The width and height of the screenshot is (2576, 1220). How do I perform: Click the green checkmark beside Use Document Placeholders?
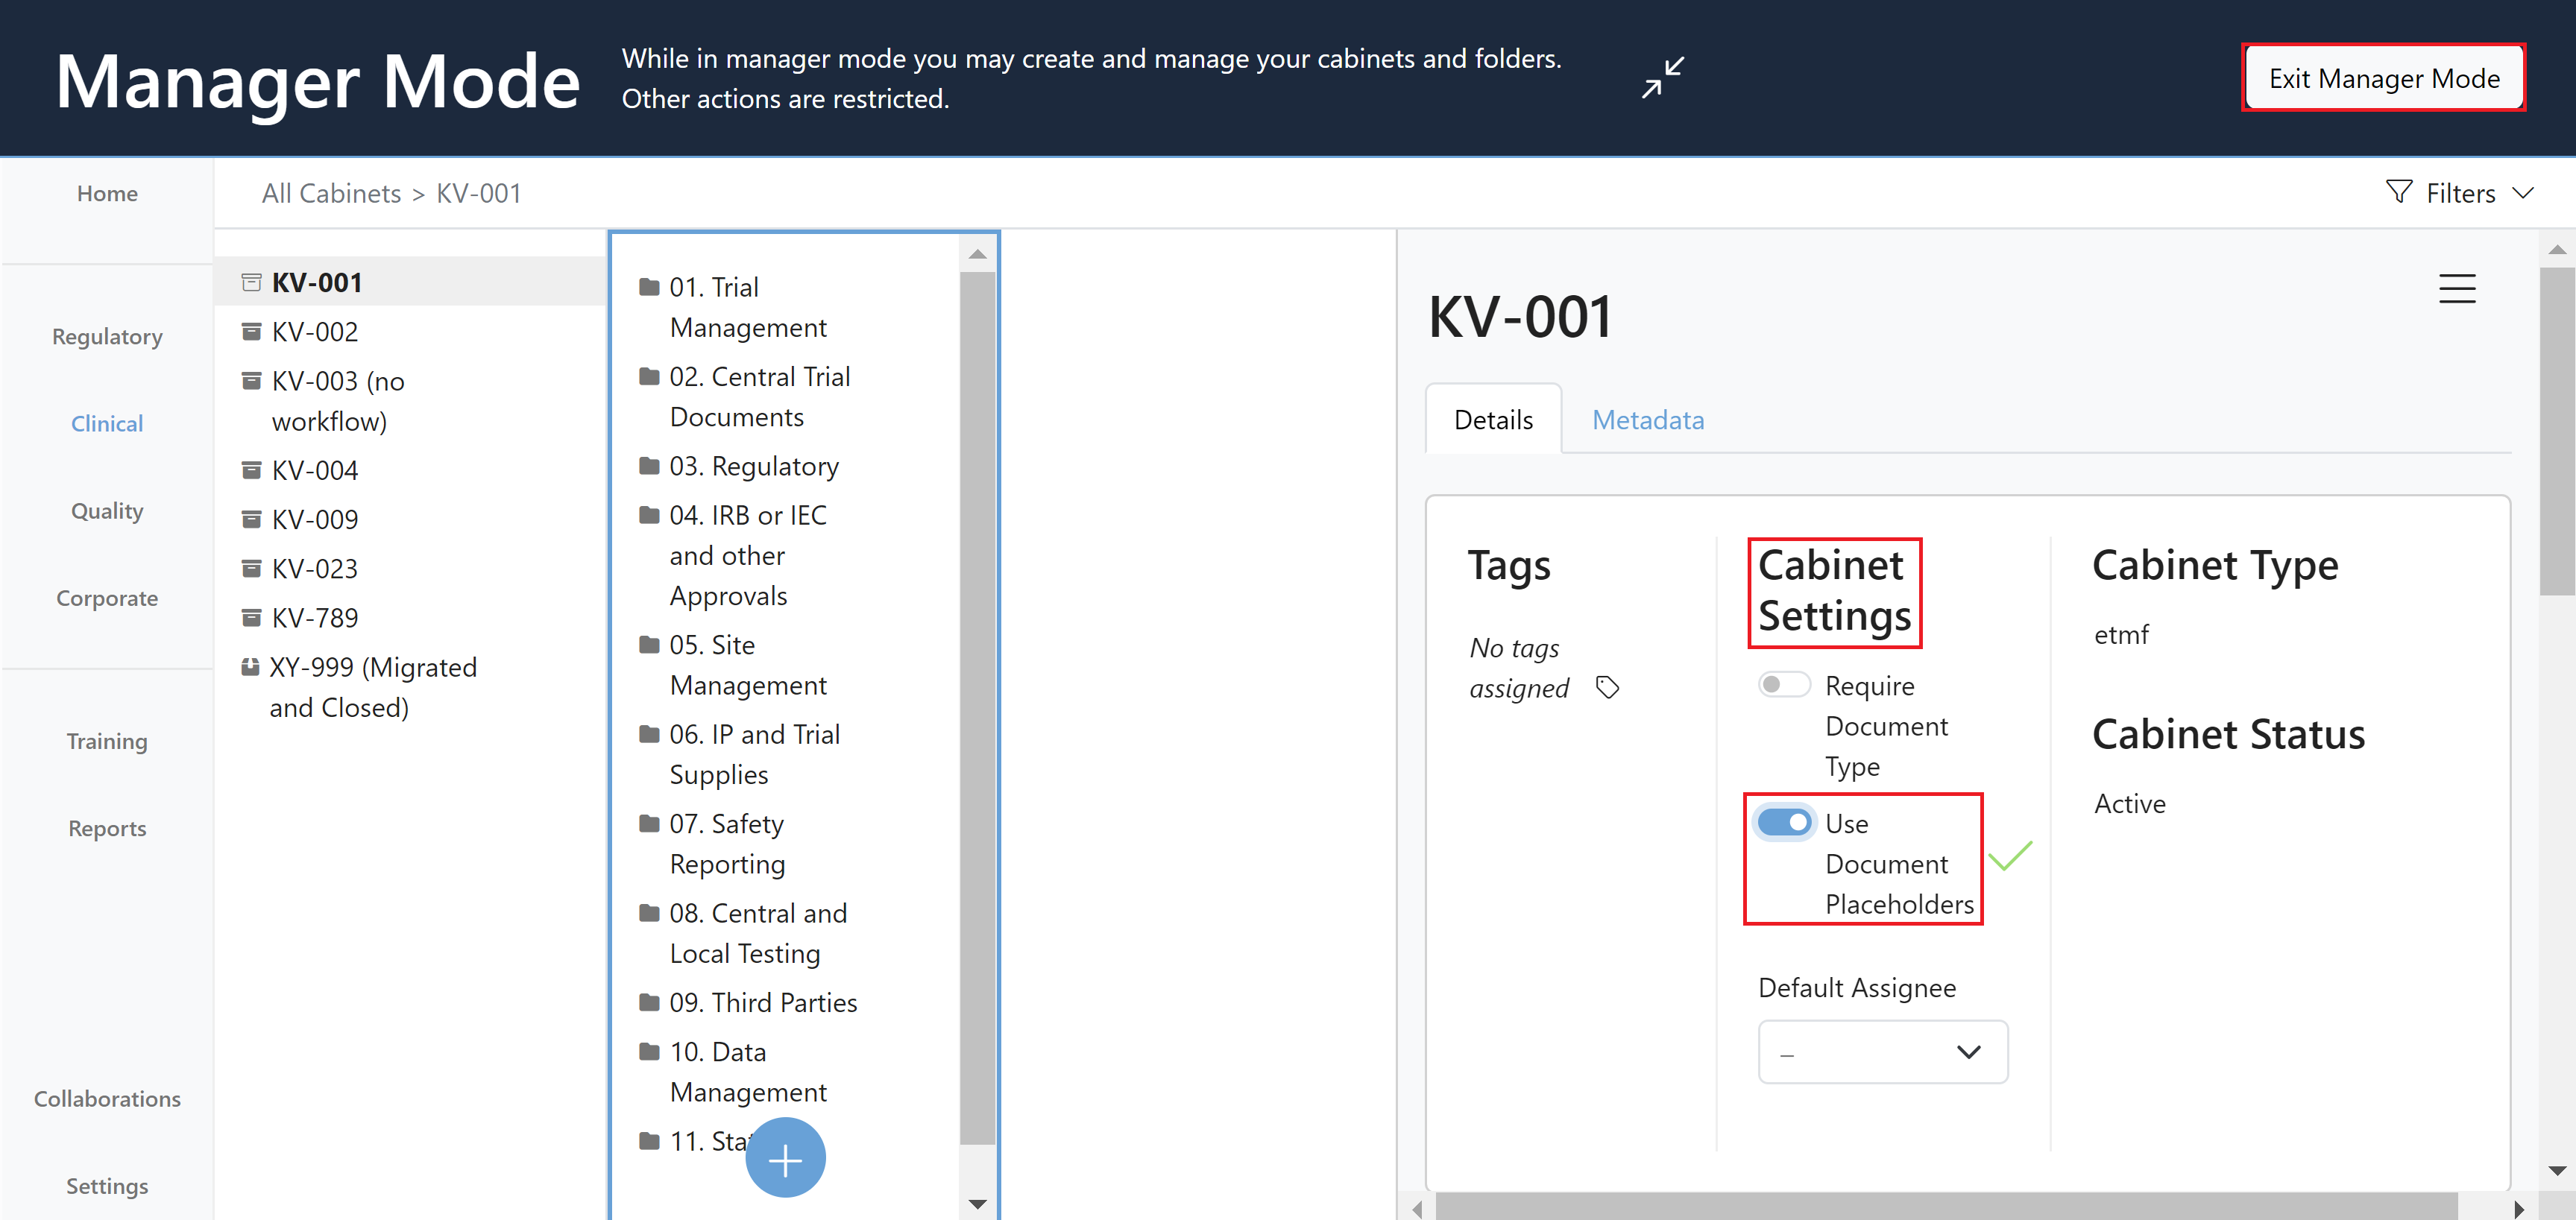[x=2012, y=856]
